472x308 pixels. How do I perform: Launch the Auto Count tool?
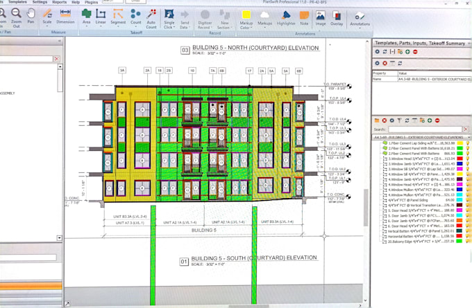[151, 19]
